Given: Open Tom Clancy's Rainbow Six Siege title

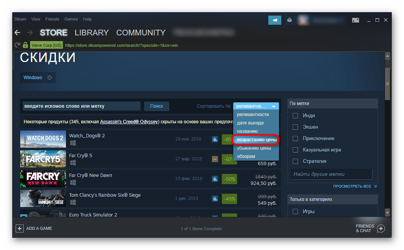Looking at the screenshot, I should [105, 195].
